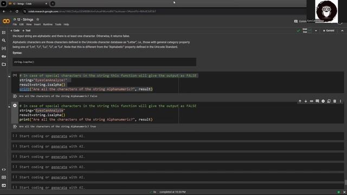Image resolution: width=347 pixels, height=195 pixels.
Task: Open the Table of contents sidebar panel
Action: coord(4,32)
